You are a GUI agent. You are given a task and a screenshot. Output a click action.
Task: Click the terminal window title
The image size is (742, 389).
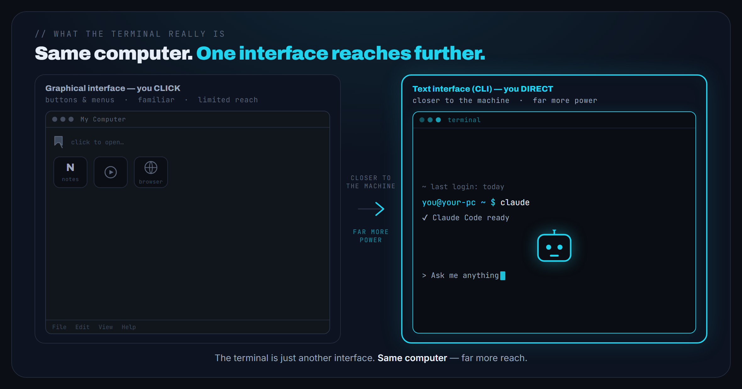(x=464, y=120)
